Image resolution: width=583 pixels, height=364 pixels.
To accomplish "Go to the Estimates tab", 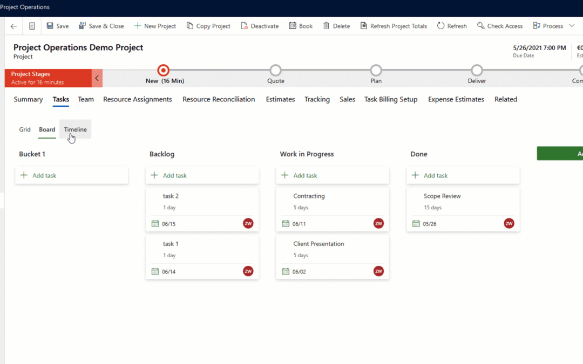I will [280, 99].
